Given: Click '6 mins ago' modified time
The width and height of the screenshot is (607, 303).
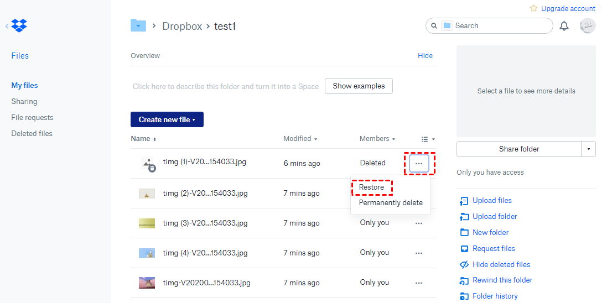Looking at the screenshot, I should 302,164.
